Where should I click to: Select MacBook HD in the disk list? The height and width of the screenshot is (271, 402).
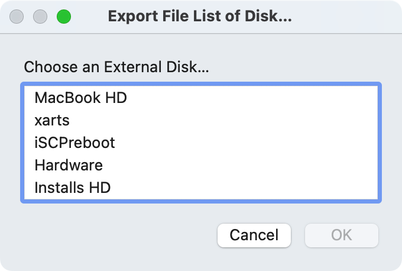(201, 98)
